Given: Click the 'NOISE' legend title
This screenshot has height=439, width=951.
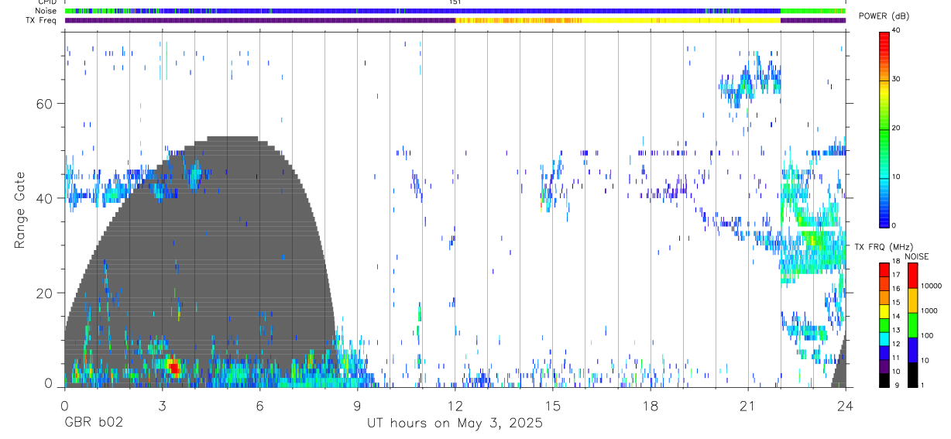Looking at the screenshot, I should point(917,256).
